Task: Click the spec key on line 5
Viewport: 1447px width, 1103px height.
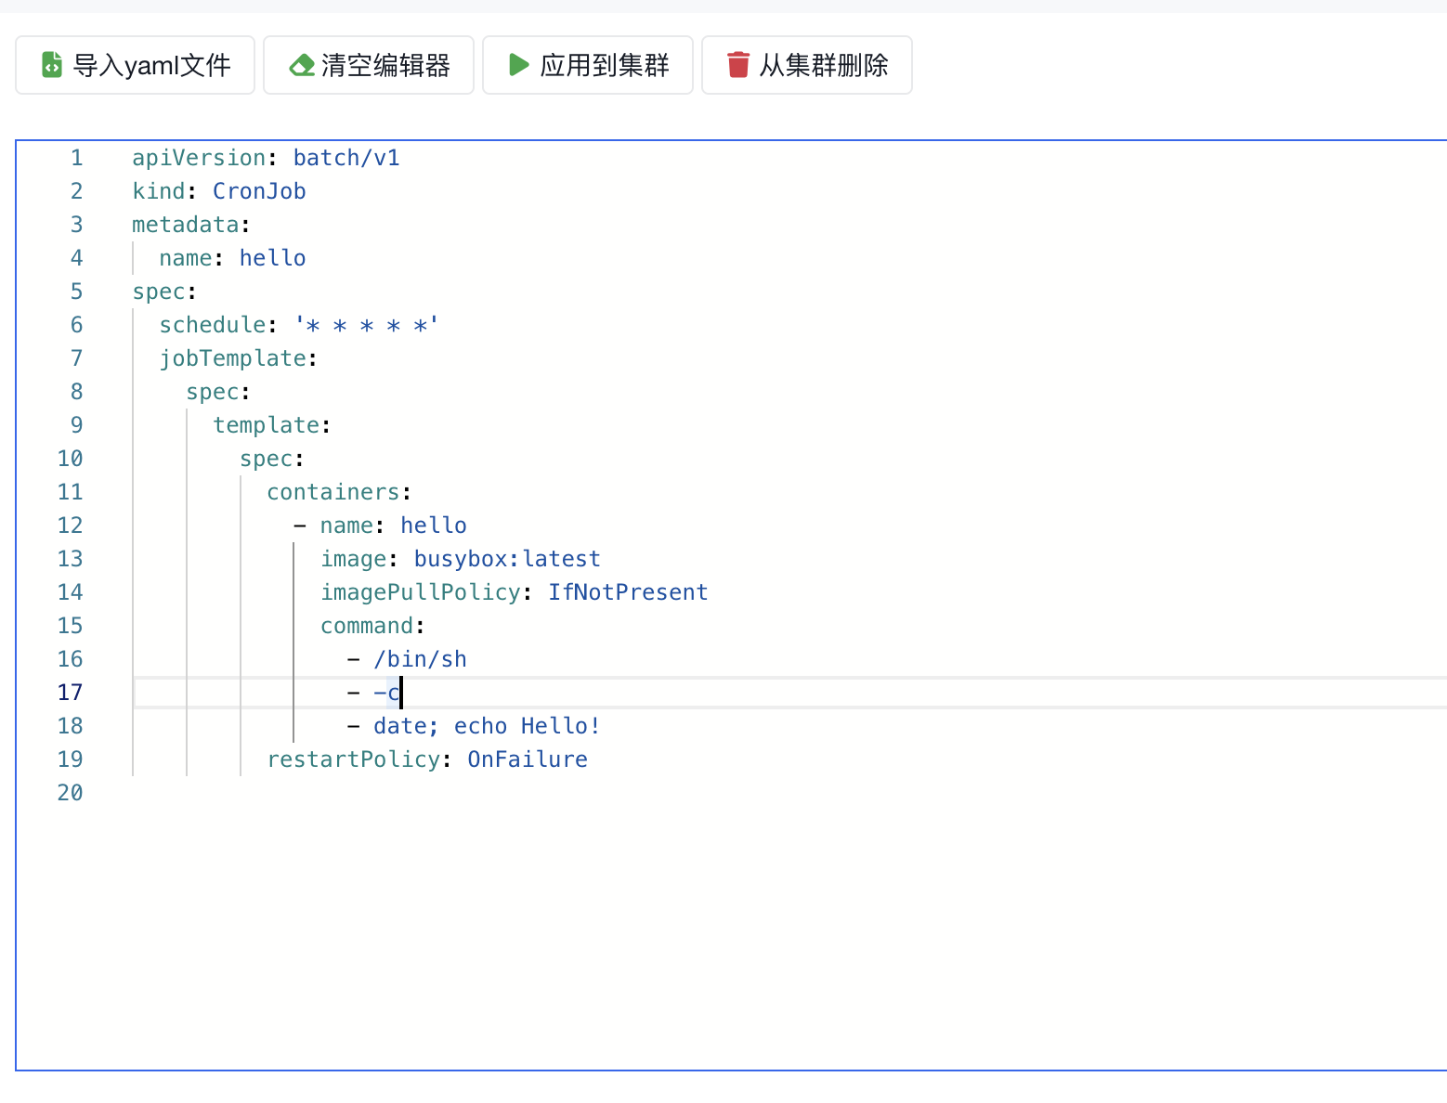Action: 159,292
